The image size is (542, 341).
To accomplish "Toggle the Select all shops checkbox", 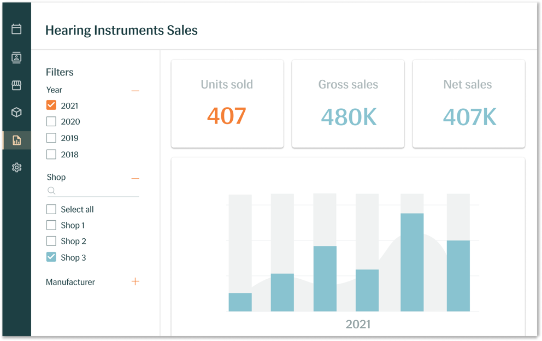I will click(51, 209).
